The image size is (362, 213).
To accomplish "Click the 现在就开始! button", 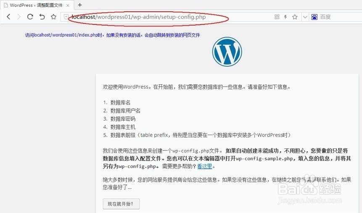I will [x=121, y=204].
